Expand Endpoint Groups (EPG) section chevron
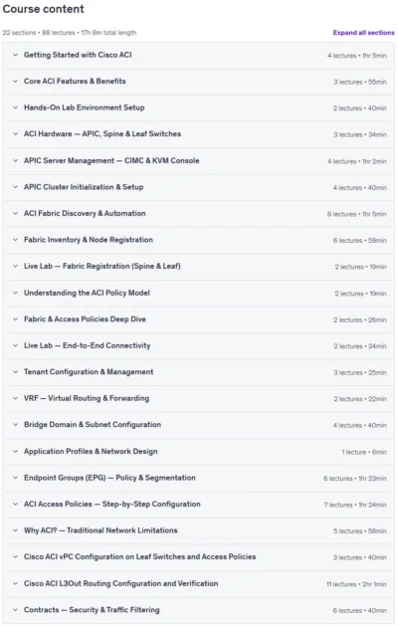The width and height of the screenshot is (398, 626). 15,478
